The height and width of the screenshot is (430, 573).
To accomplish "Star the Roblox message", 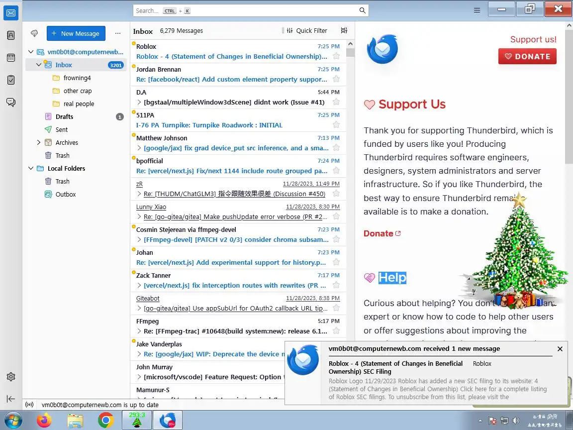I will tap(336, 56).
